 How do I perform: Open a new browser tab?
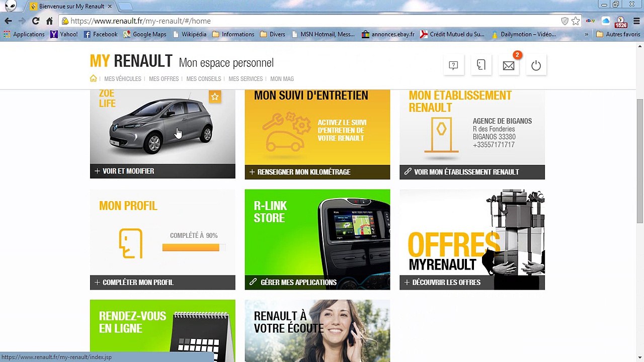[125, 6]
